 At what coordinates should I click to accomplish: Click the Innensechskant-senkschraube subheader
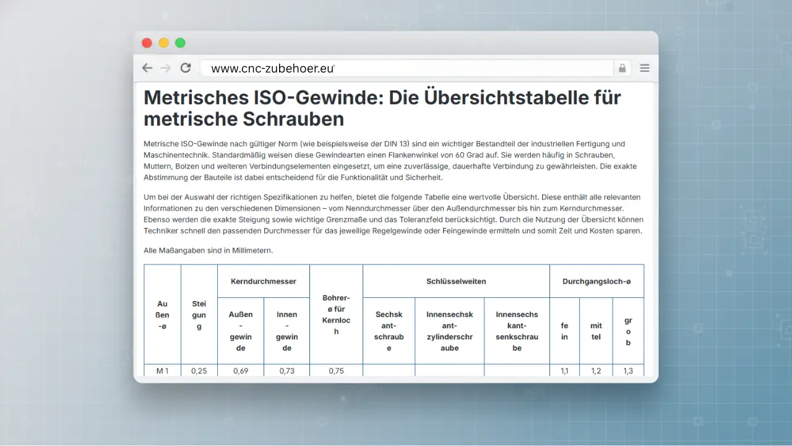[x=517, y=331]
